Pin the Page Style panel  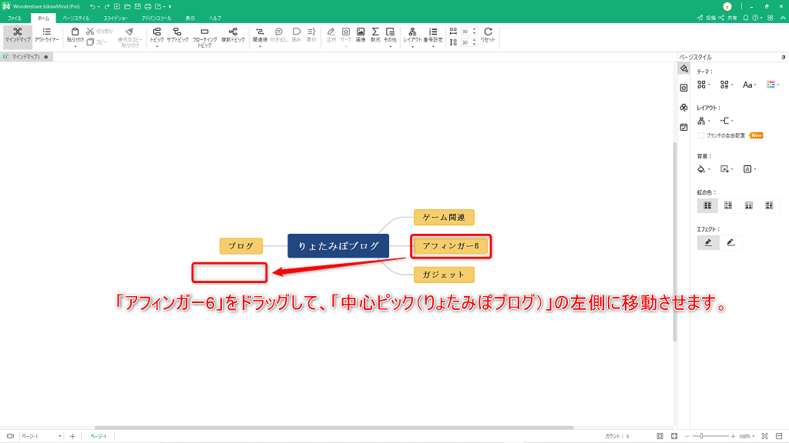coord(783,57)
